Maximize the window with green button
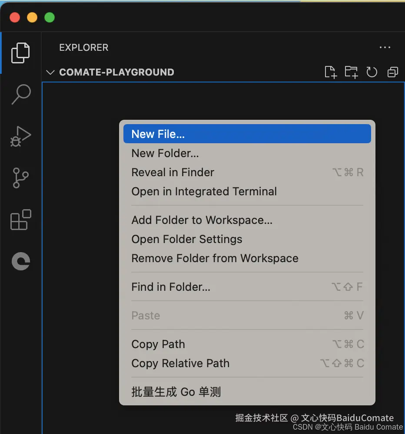This screenshot has height=434, width=405. 50,17
